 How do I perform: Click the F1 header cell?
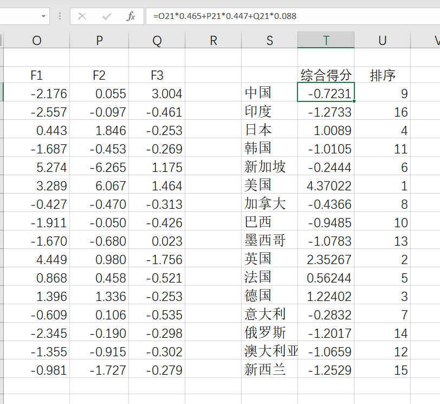point(37,75)
